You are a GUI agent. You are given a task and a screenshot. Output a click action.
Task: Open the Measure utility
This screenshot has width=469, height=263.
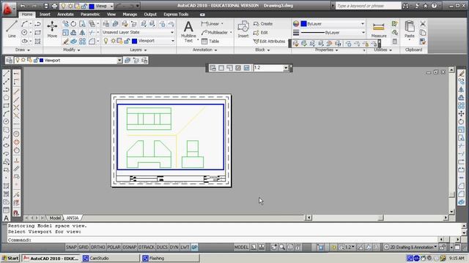pos(379,29)
